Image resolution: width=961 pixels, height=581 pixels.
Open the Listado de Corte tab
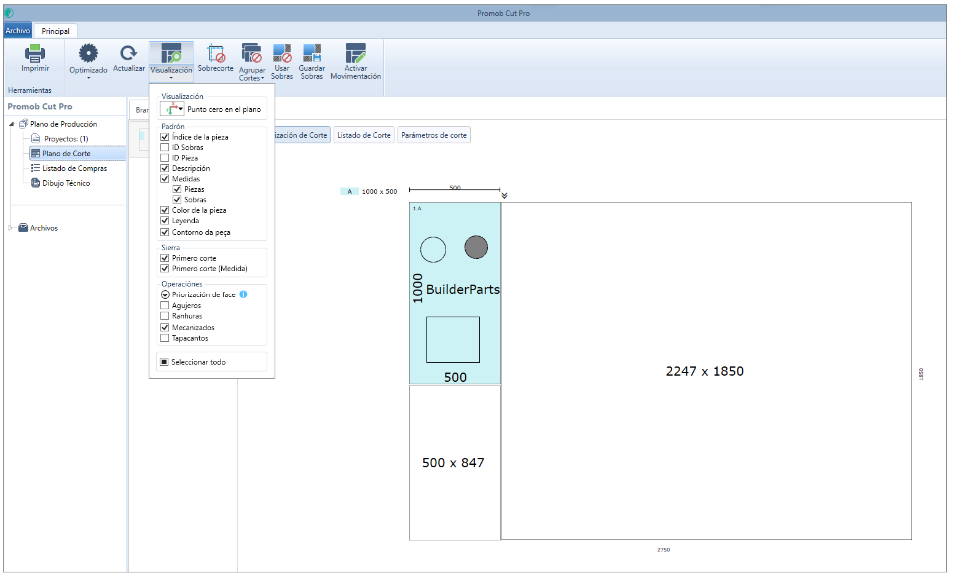pos(364,135)
